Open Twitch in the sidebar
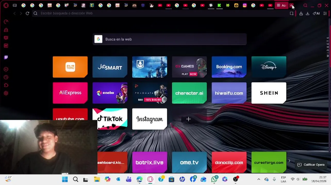The image size is (331, 185). [x=6, y=57]
